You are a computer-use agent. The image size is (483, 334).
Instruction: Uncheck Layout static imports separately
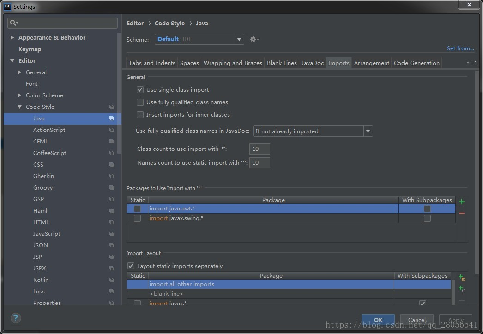pos(131,266)
